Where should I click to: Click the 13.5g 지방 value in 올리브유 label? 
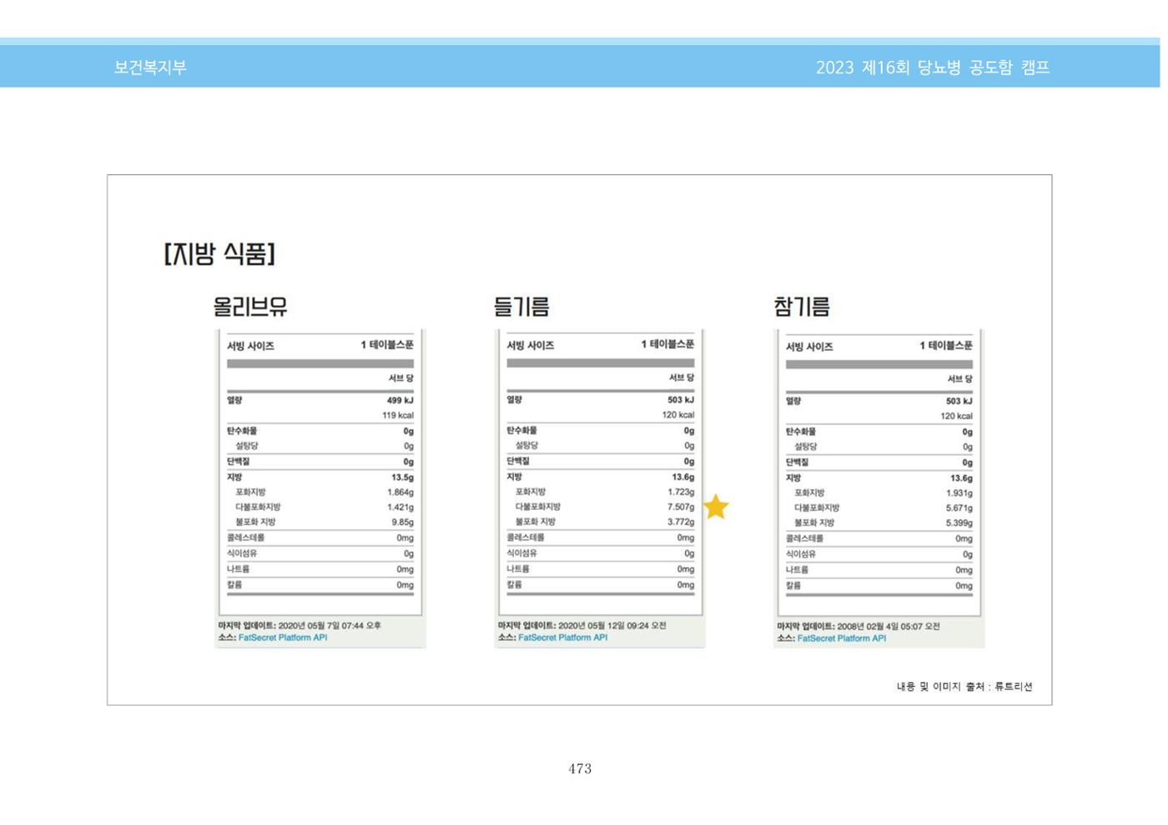coord(402,477)
